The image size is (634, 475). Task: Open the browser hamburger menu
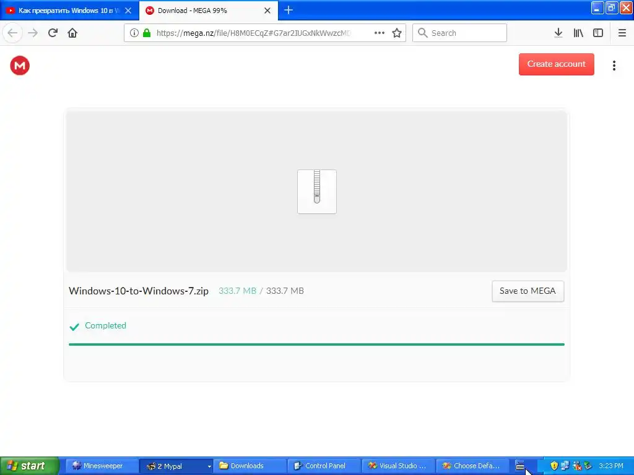point(622,33)
